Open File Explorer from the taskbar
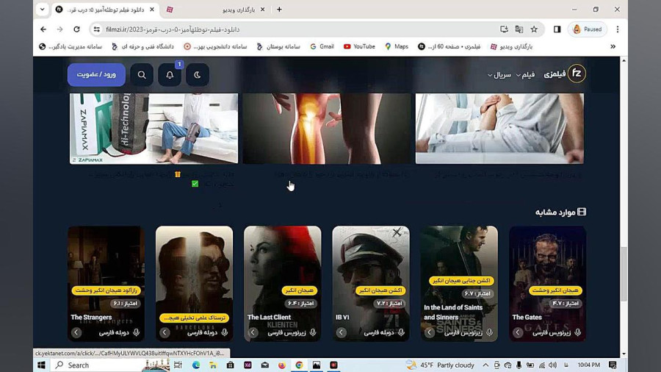The height and width of the screenshot is (372, 661). tap(213, 365)
